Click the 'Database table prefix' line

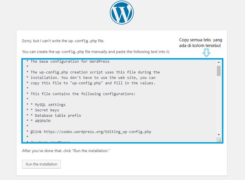click(53, 115)
